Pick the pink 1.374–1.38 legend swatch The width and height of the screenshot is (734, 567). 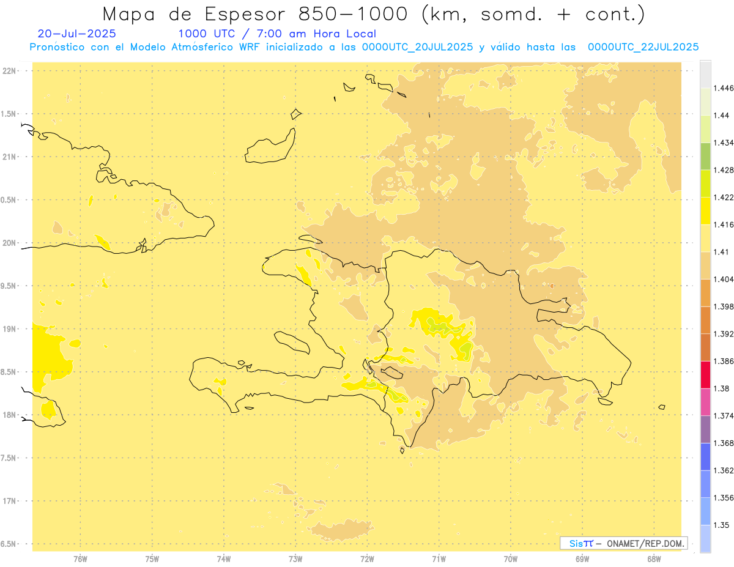[x=705, y=402]
